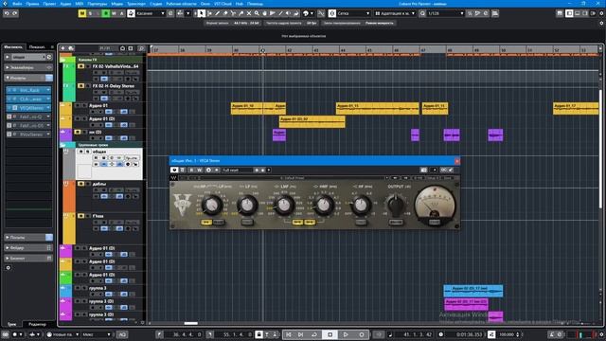The height and width of the screenshot is (341, 606).
Task: Click the VEQ4 OUTPUT knob
Action: (396, 206)
